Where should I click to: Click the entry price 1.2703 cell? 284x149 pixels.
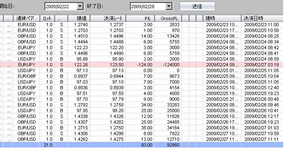(x=81, y=30)
